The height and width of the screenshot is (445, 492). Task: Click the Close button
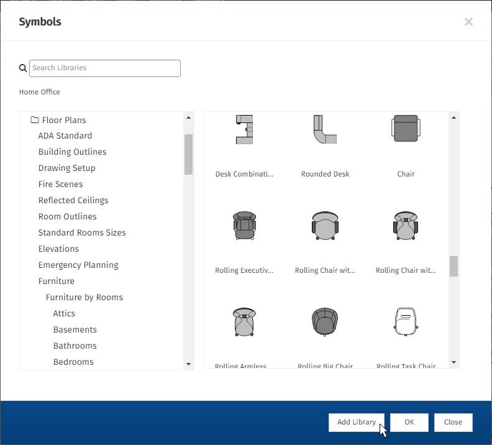[453, 423]
